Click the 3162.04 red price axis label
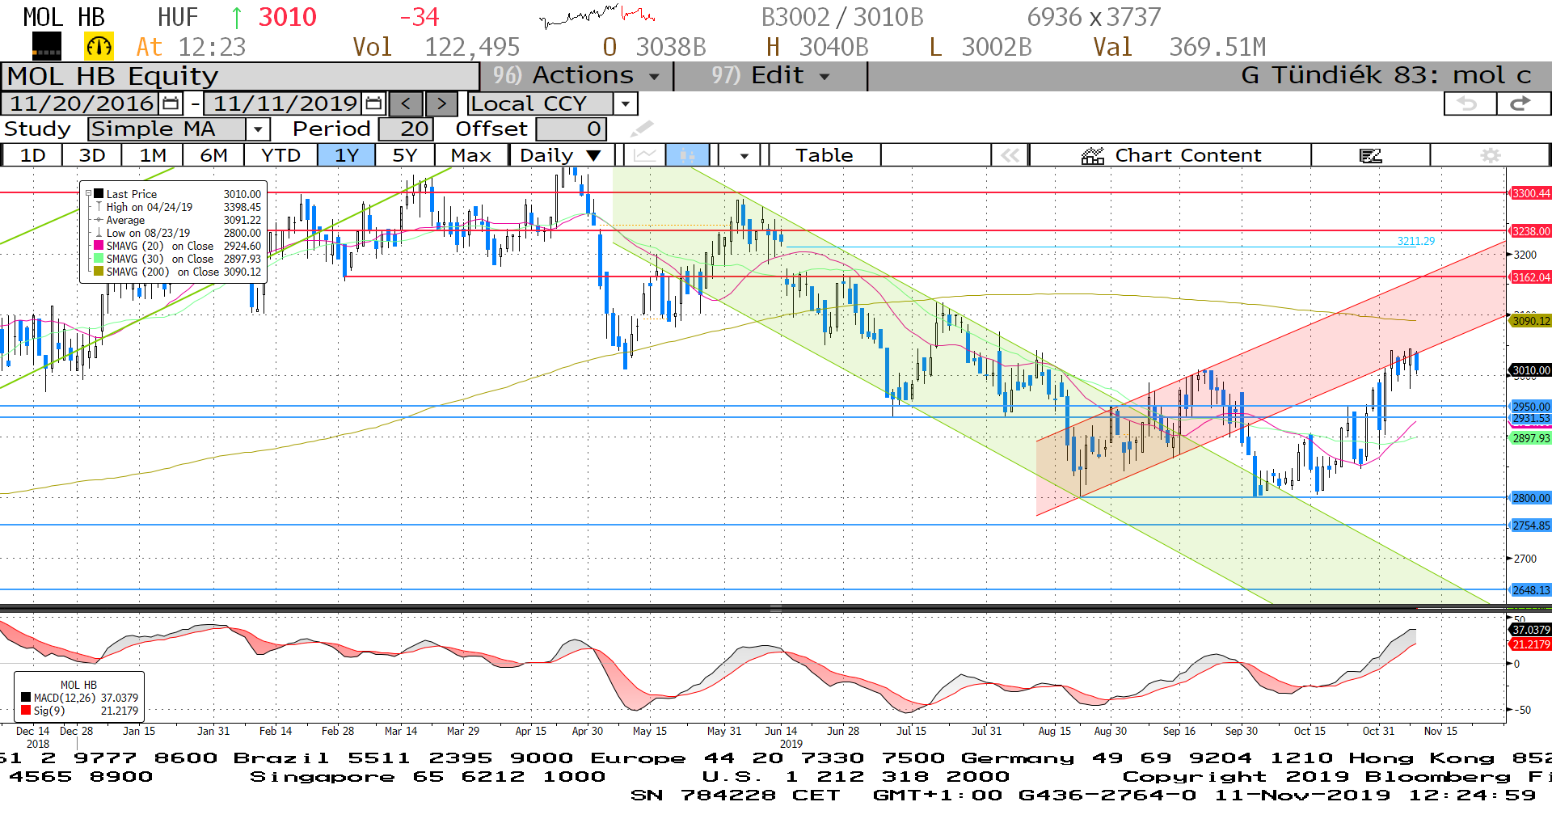This screenshot has width=1552, height=840. 1530,277
